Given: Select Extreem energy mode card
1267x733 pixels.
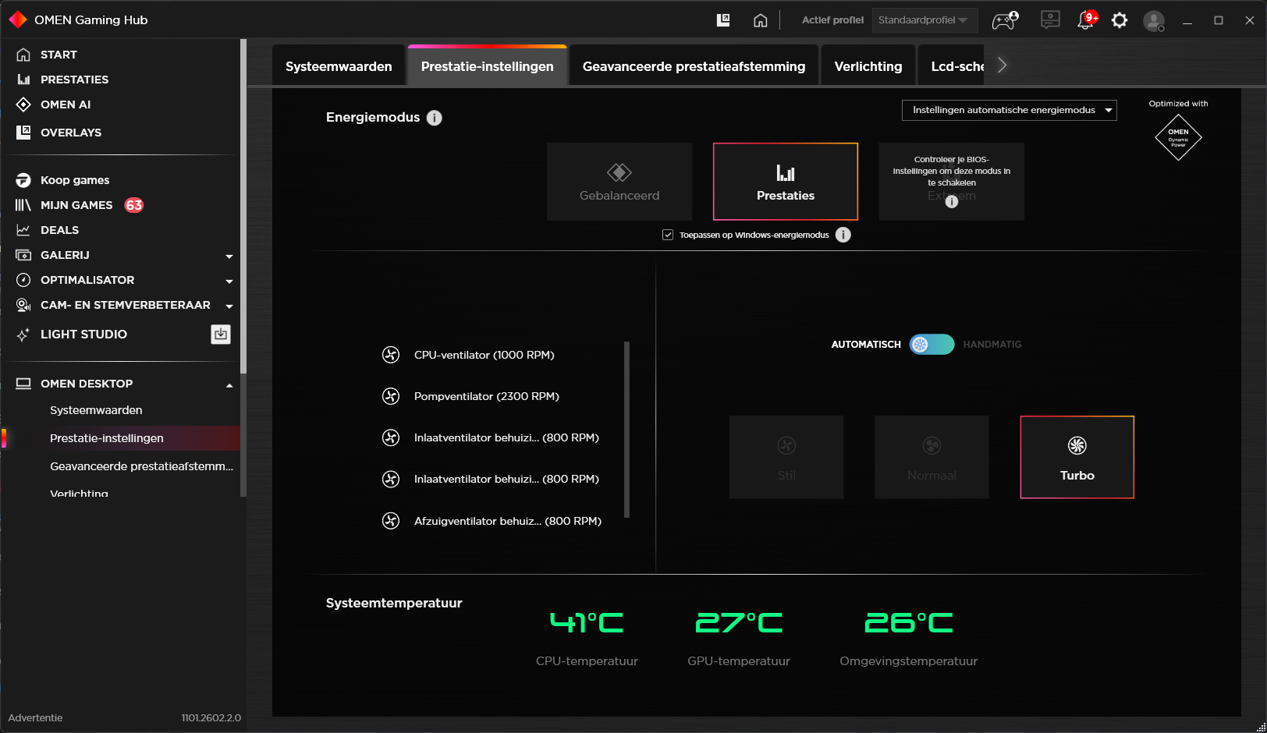Looking at the screenshot, I should pyautogui.click(x=952, y=181).
